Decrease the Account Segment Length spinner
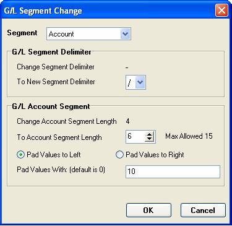 coord(150,139)
